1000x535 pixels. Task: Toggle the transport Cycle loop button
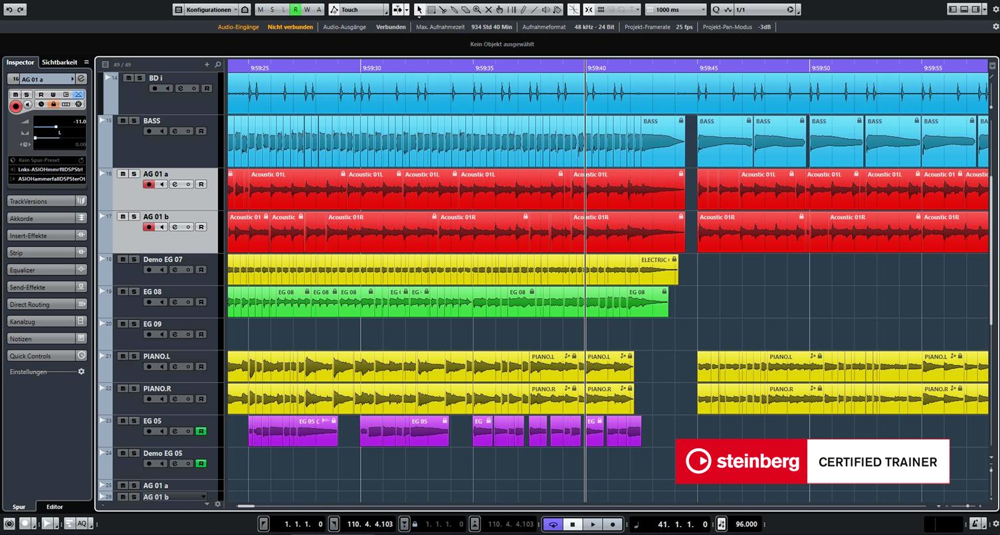tap(553, 524)
